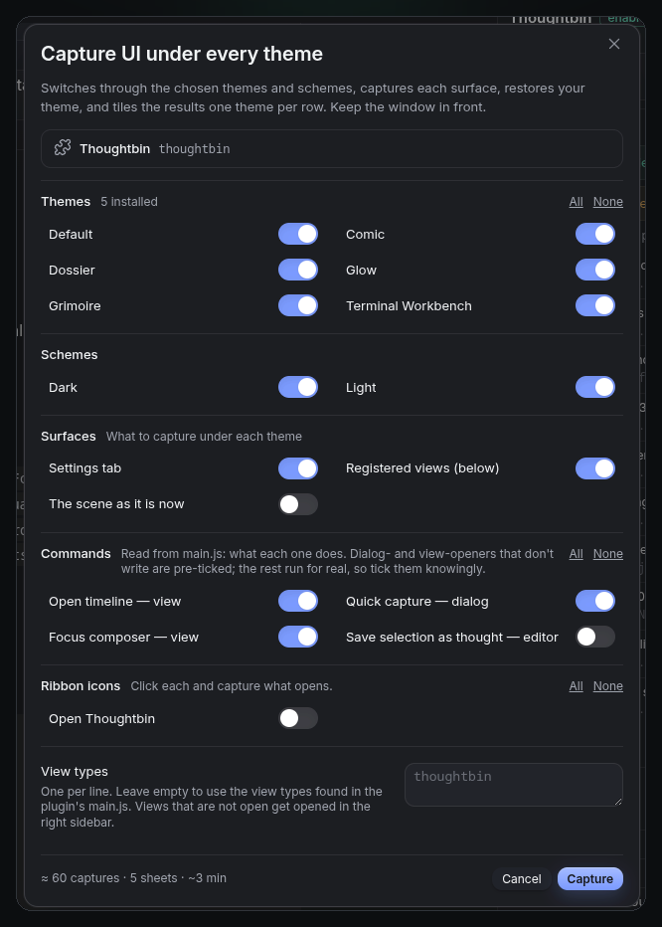Toggle Focus composer — view command
Viewport: 662px width, 927px height.
point(298,637)
